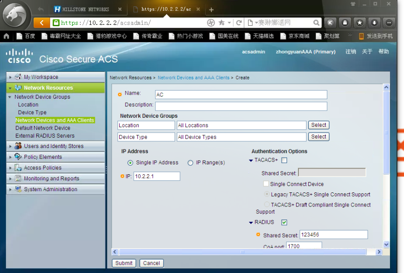Click the Policy Elements icon
The height and width of the screenshot is (273, 404).
[18, 157]
